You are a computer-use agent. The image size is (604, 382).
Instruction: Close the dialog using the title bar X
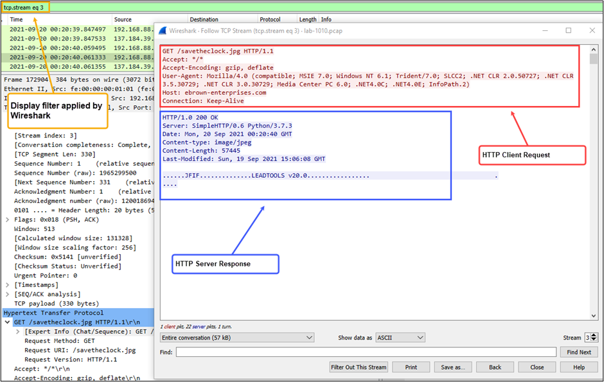coord(592,30)
